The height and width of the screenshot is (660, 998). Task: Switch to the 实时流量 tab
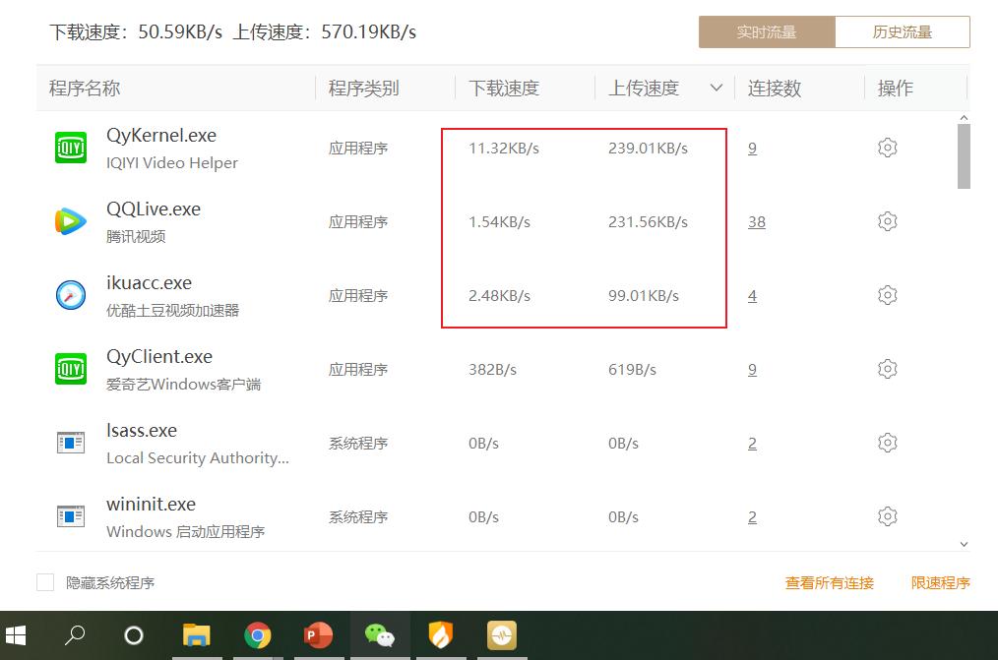pos(767,31)
